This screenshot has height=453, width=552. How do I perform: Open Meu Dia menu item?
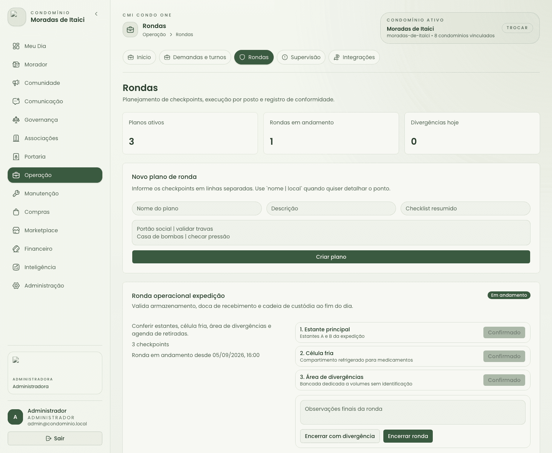pyautogui.click(x=55, y=46)
